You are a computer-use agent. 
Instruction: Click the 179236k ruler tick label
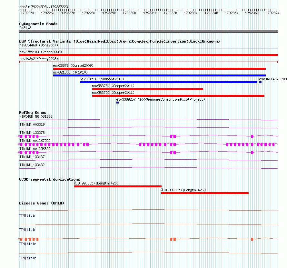tap(252, 13)
